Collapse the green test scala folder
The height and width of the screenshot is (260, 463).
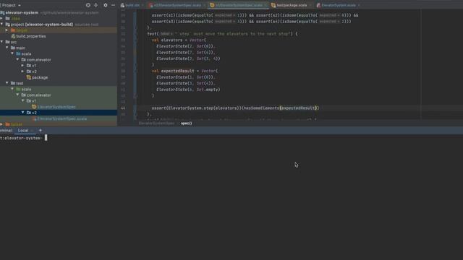click(12, 89)
